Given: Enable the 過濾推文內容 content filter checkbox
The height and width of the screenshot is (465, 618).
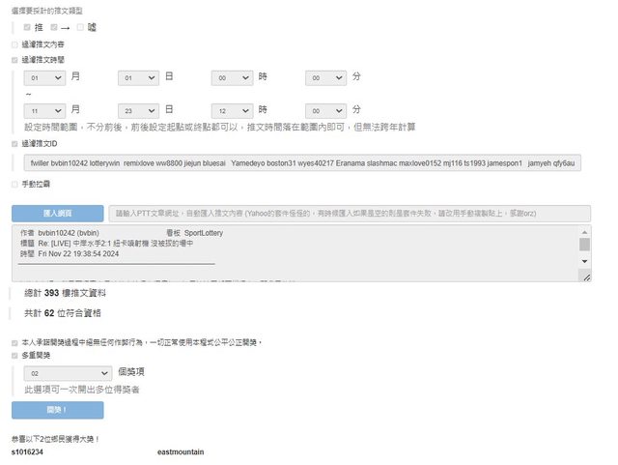Looking at the screenshot, I should tap(14, 44).
